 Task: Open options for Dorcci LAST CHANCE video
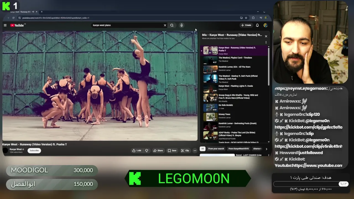click(269, 155)
